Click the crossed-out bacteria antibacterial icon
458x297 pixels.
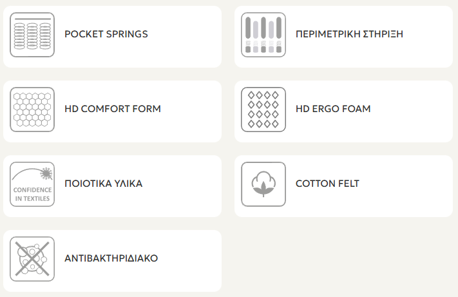point(32,259)
